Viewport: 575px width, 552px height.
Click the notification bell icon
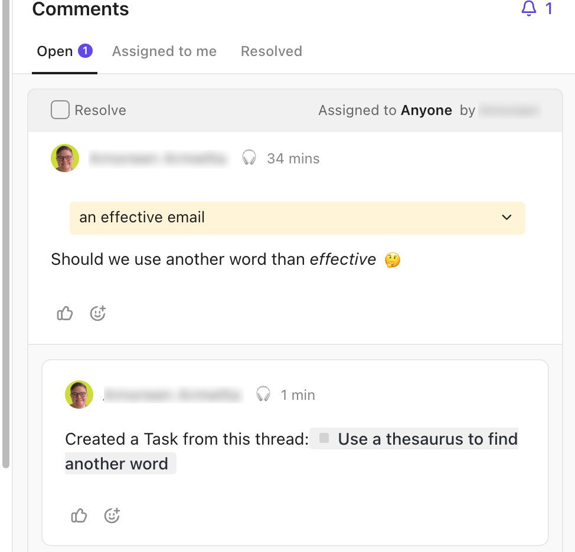coord(530,9)
